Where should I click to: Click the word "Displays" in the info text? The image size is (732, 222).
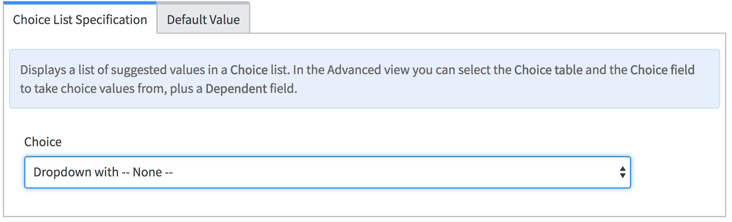point(43,70)
